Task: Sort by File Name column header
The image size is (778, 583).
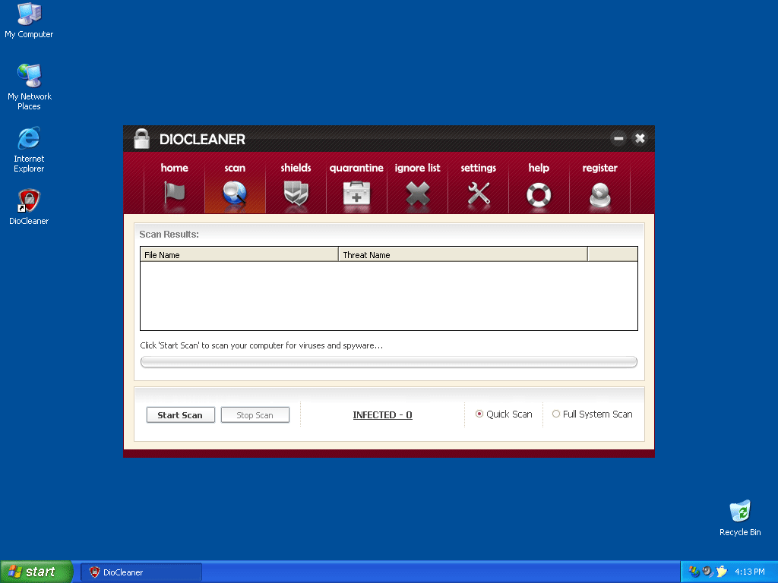Action: [239, 255]
